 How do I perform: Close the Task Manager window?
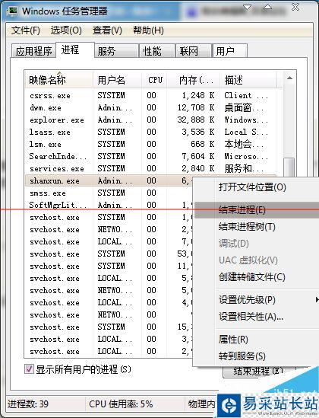[x=295, y=7]
